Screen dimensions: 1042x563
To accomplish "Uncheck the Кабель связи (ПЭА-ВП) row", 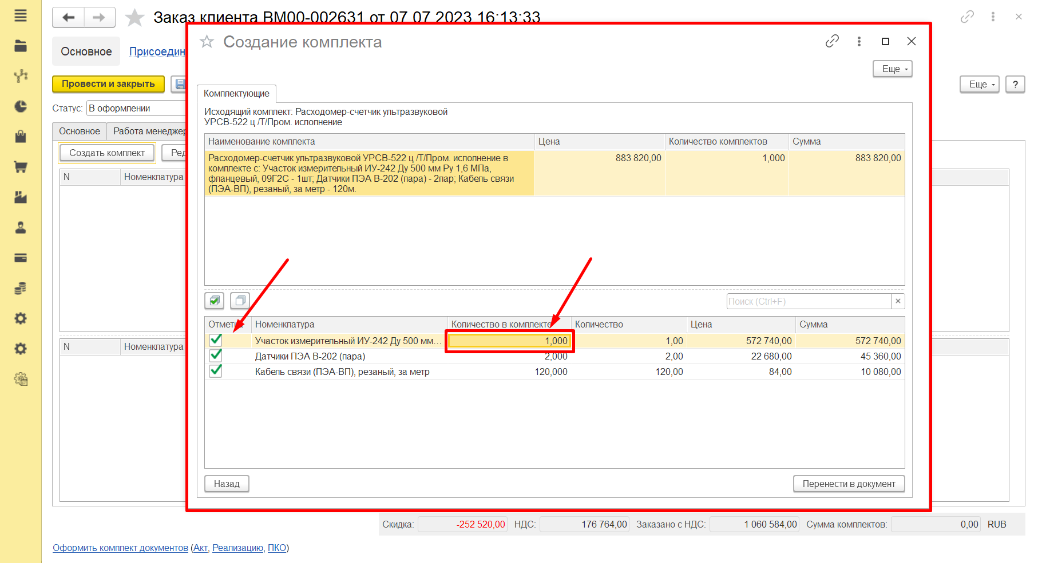I will click(216, 371).
